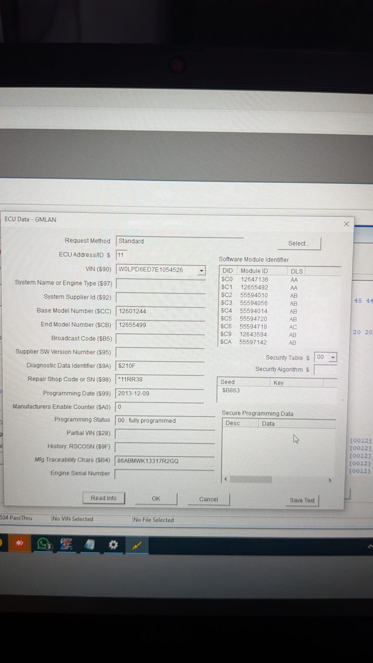Click the Secure Programming Data horizontal scrollbar
This screenshot has height=663, width=373.
pos(277,479)
